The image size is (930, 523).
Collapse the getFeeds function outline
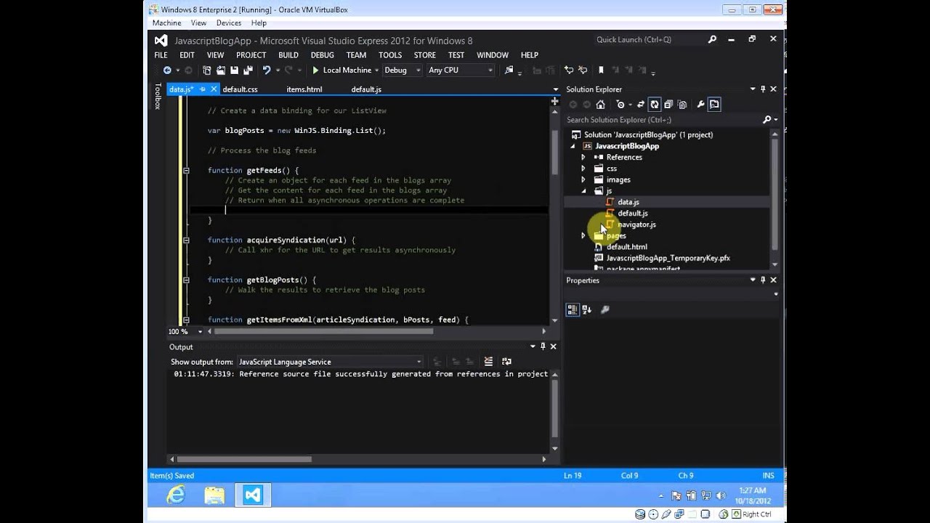click(187, 171)
